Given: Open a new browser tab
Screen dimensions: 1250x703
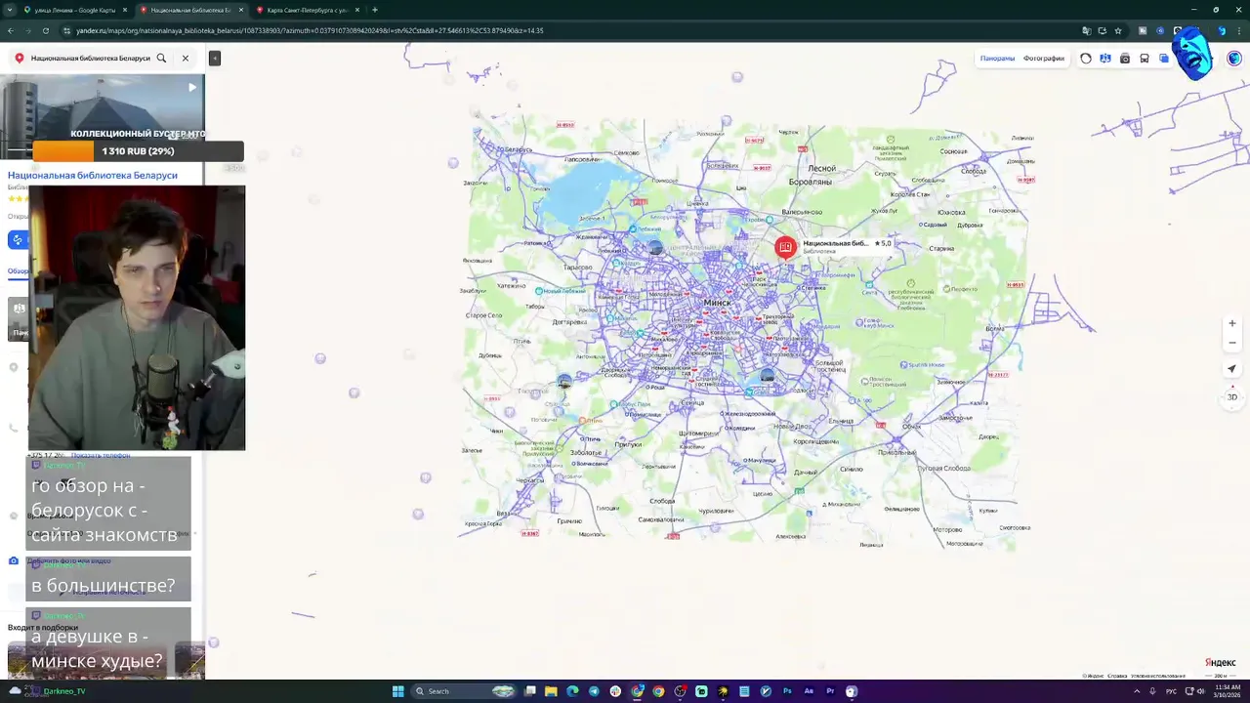Looking at the screenshot, I should click(x=375, y=10).
